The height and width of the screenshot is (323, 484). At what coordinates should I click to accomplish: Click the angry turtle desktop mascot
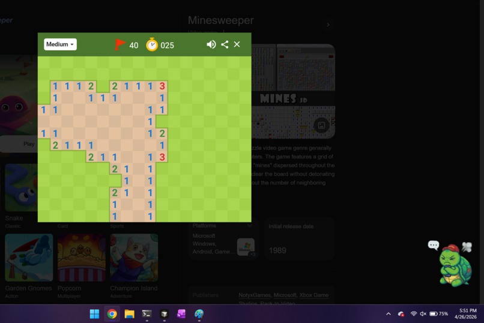coord(455,265)
